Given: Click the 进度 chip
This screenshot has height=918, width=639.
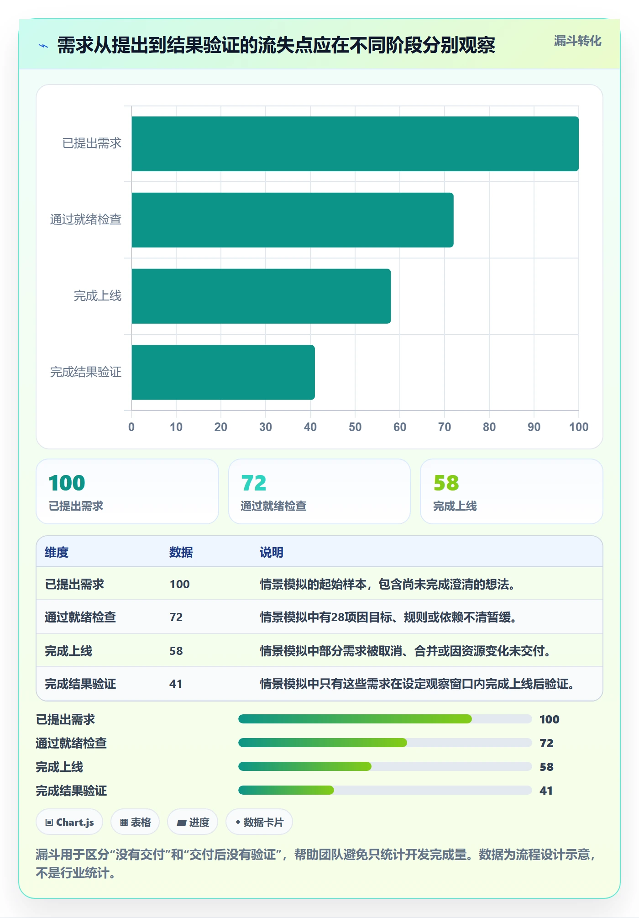Looking at the screenshot, I should 193,822.
